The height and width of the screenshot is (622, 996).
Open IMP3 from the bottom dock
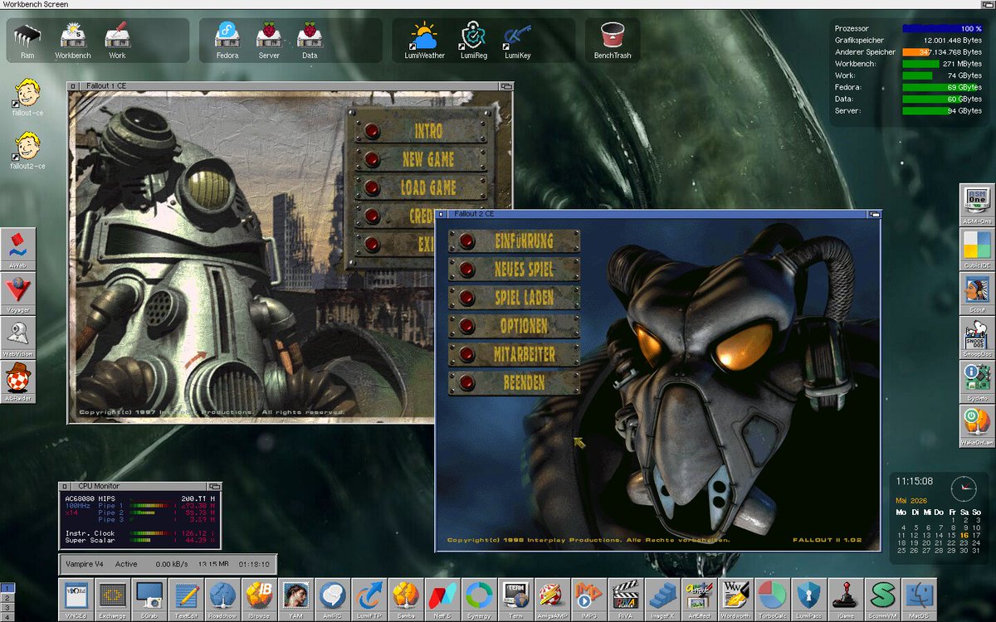(x=588, y=600)
